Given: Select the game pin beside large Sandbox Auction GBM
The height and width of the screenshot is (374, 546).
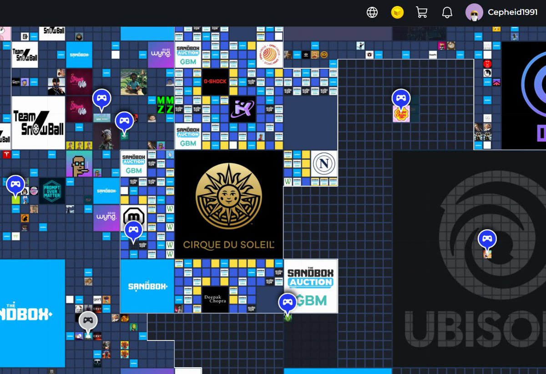Looking at the screenshot, I should pos(288,303).
